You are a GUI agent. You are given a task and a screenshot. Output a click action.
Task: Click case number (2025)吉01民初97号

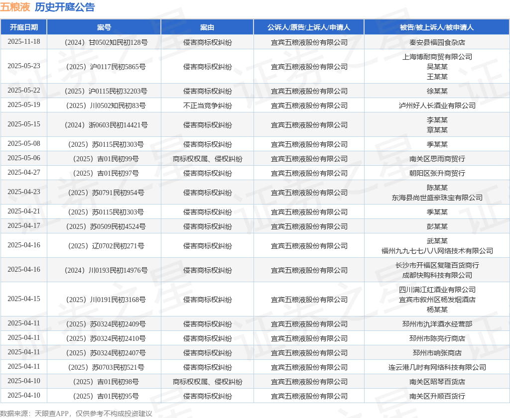[x=106, y=173]
